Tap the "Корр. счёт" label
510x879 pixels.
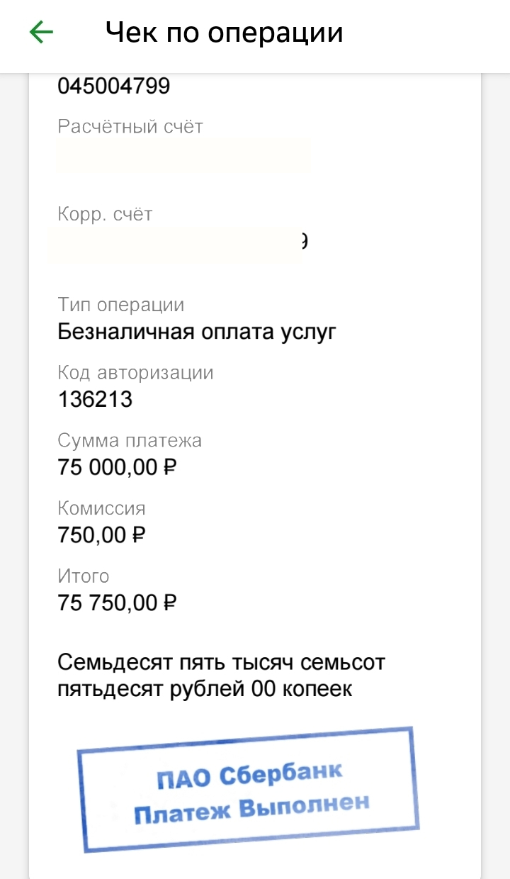click(105, 214)
